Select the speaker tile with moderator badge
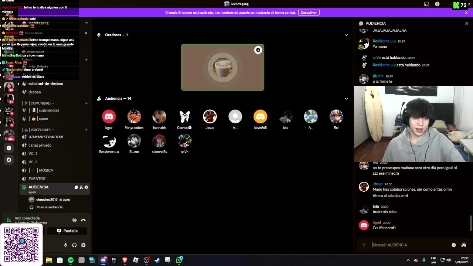Screen dimensions: 473x266 [x=222, y=67]
